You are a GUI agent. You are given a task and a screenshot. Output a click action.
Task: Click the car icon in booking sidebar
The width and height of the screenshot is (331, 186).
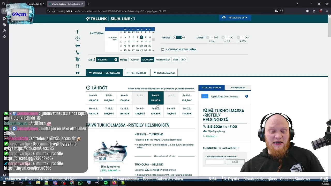[x=78, y=45]
